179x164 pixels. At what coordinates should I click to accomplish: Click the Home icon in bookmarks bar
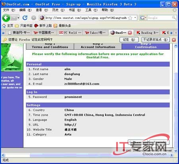tap(4, 25)
